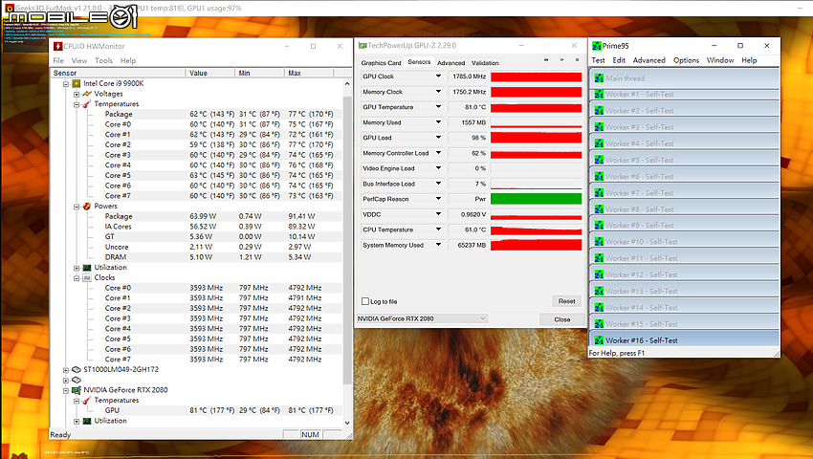813x459 pixels.
Task: Click HWMonitor scrollbar up arrow
Action: (347, 83)
